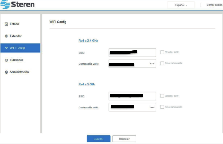Focus the 5 GHz Contraseña WiFi field
Viewport: 223px width, 144px height.
[x=132, y=107]
